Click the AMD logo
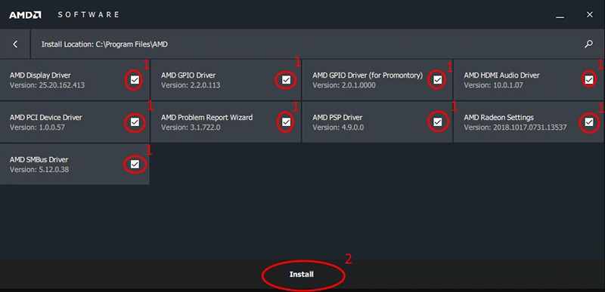Image resolution: width=605 pixels, height=292 pixels. [x=25, y=15]
